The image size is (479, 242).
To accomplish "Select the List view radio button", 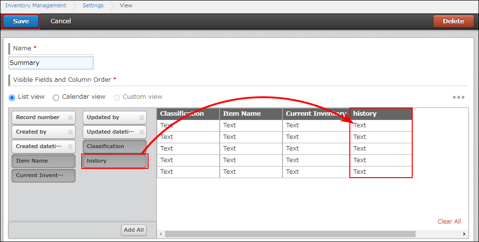I will coord(12,97).
